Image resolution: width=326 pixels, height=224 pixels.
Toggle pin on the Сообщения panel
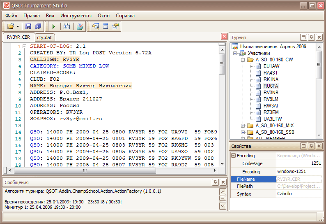(x=216, y=182)
